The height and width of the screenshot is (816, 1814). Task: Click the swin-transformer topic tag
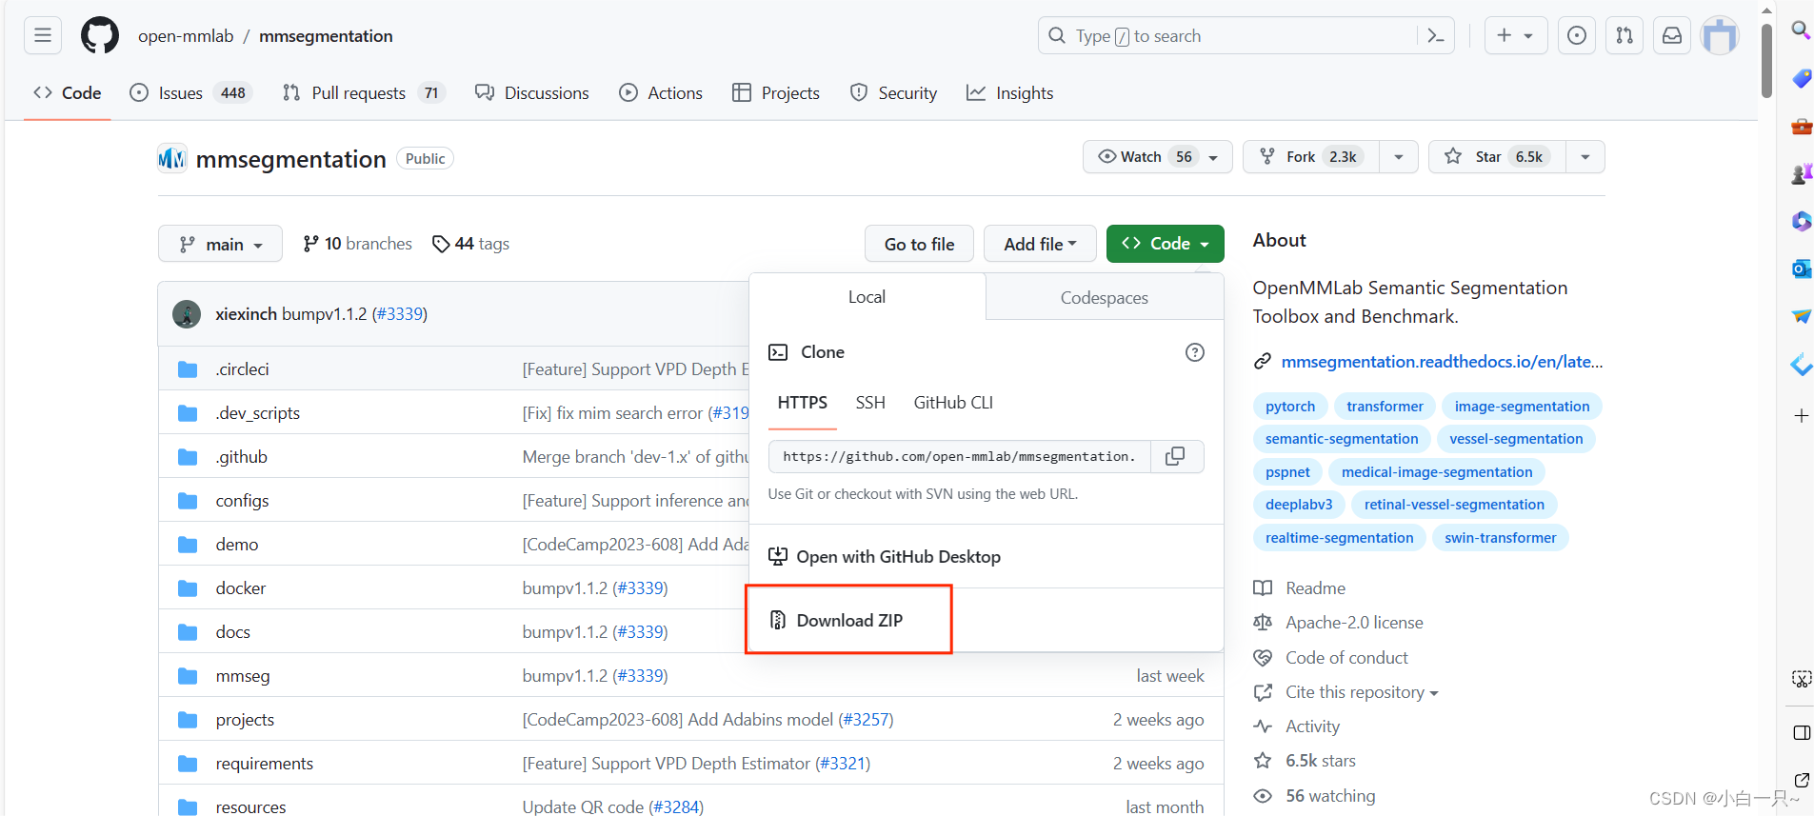point(1500,537)
